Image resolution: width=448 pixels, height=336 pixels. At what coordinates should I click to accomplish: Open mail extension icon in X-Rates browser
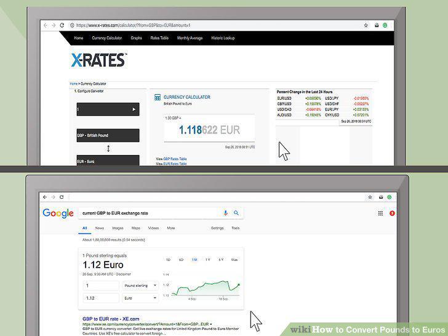[377, 25]
